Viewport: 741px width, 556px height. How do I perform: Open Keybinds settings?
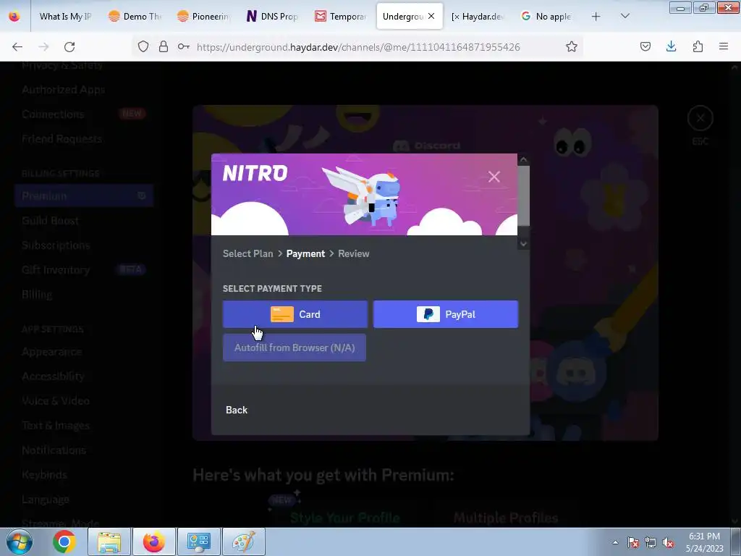click(44, 475)
